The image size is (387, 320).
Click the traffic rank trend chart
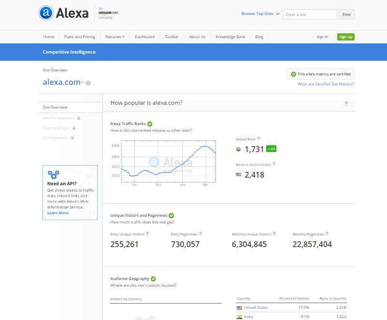(x=168, y=162)
